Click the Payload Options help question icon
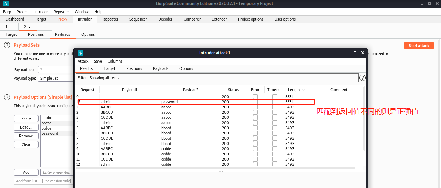The width and height of the screenshot is (441, 188). coord(7,97)
